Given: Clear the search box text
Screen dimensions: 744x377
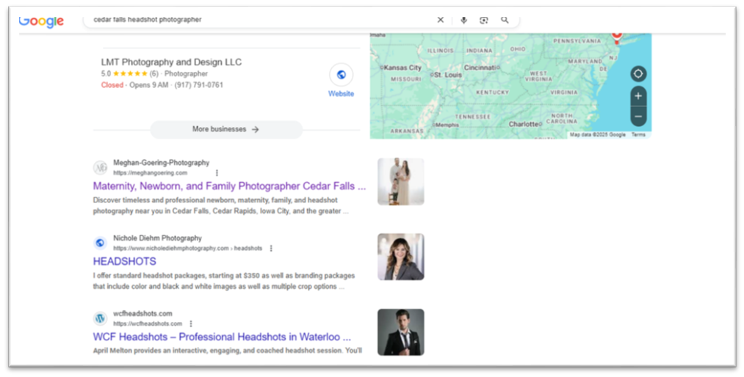Looking at the screenshot, I should point(441,20).
